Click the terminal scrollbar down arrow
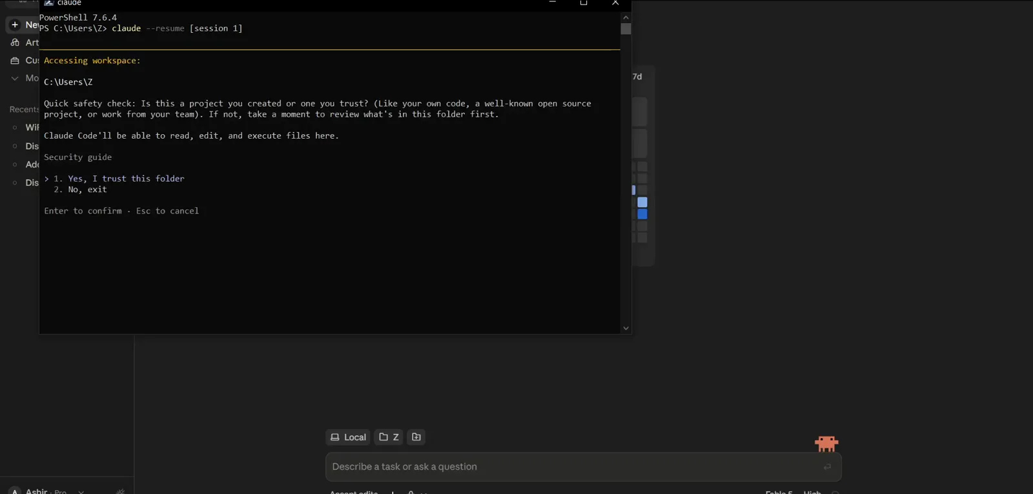The height and width of the screenshot is (494, 1033). 626,328
